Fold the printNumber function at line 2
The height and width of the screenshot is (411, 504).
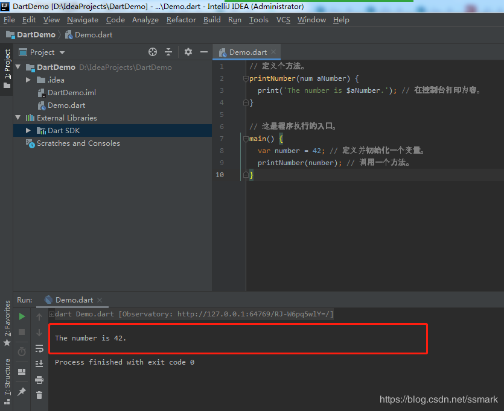[246, 78]
